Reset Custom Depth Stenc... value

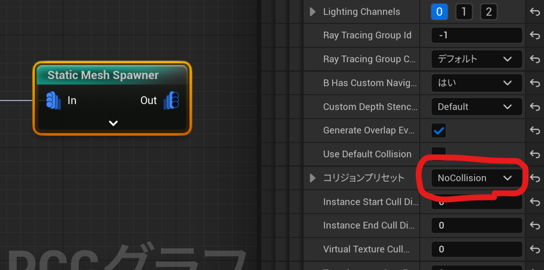534,107
